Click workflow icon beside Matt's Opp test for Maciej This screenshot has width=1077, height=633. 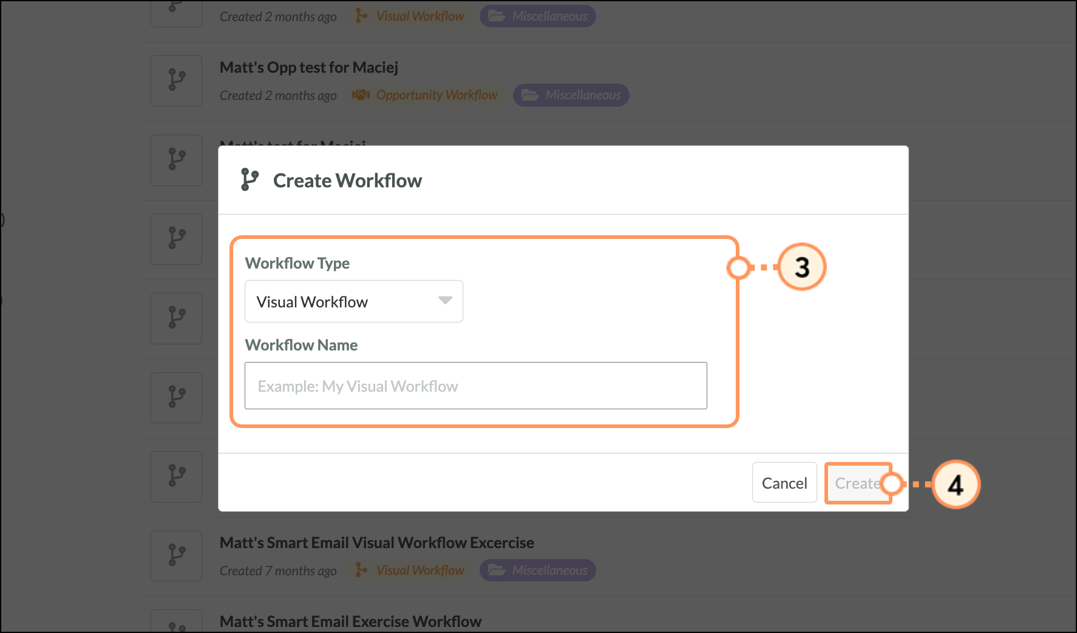[176, 81]
